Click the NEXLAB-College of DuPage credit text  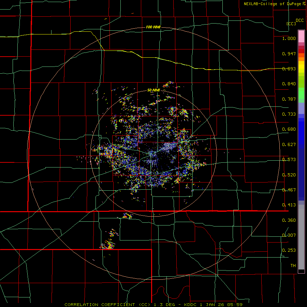[273, 4]
